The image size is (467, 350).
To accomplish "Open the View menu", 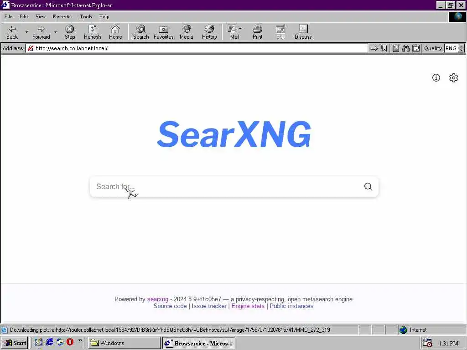I will coord(40,17).
